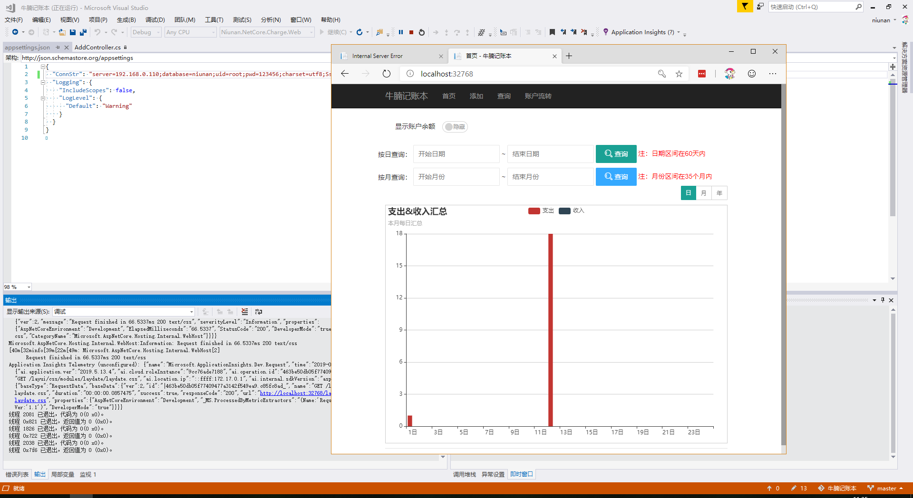
Task: Go to next bookmark icon
Action: pos(573,32)
